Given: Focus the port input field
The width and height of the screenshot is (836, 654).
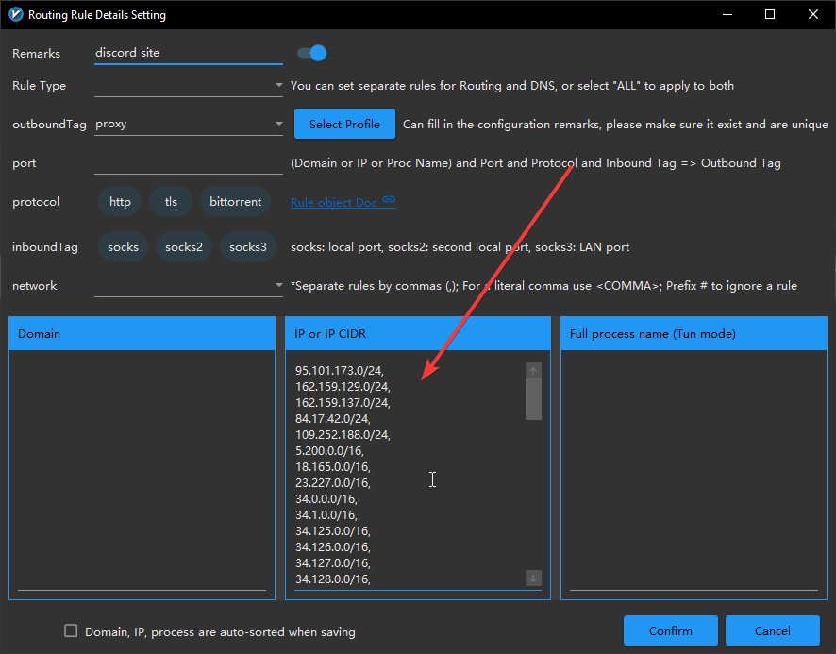Looking at the screenshot, I should point(188,163).
